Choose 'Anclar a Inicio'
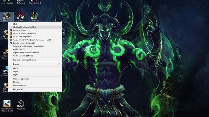Image resolution: width=209 pixels, height=117 pixels. coord(35,49)
